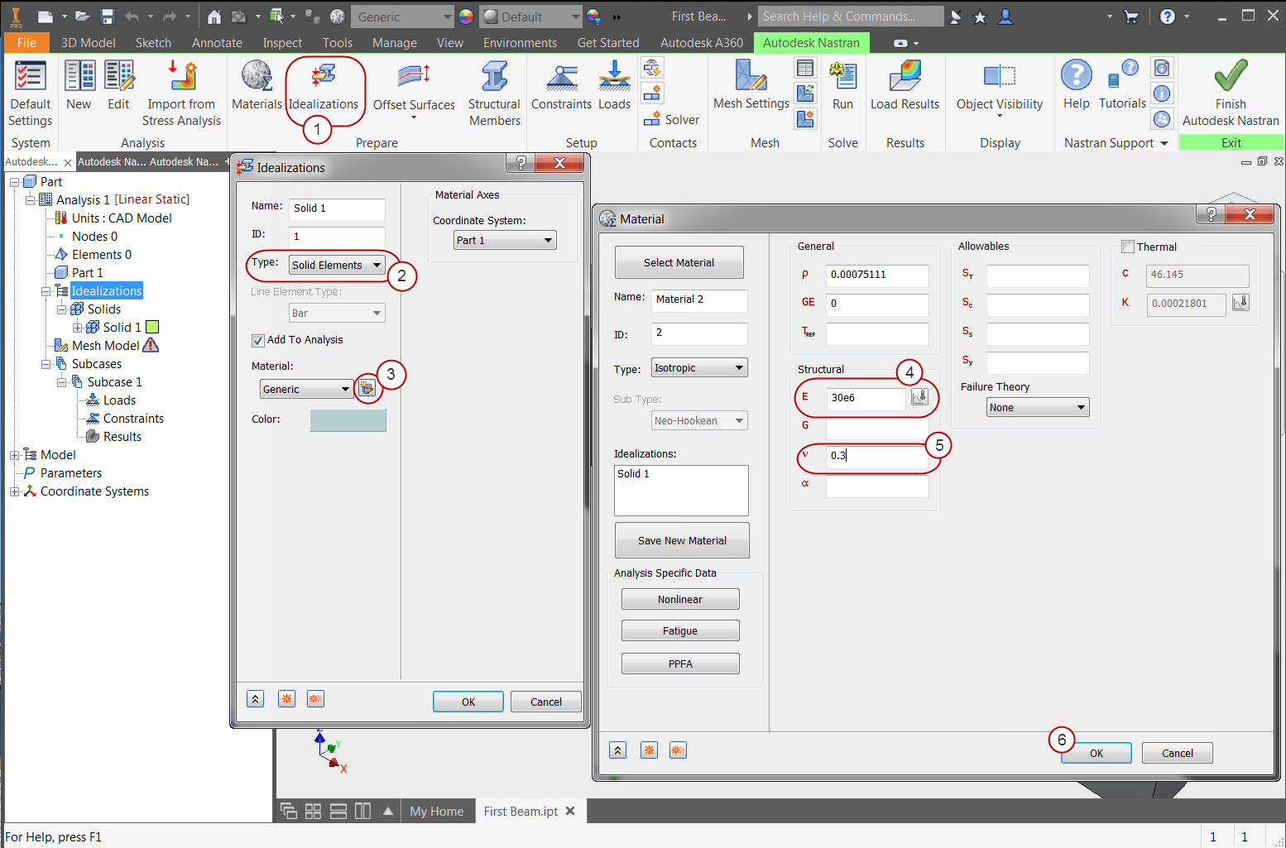The width and height of the screenshot is (1286, 848).
Task: Save the document via the floppy icon
Action: pyautogui.click(x=107, y=17)
